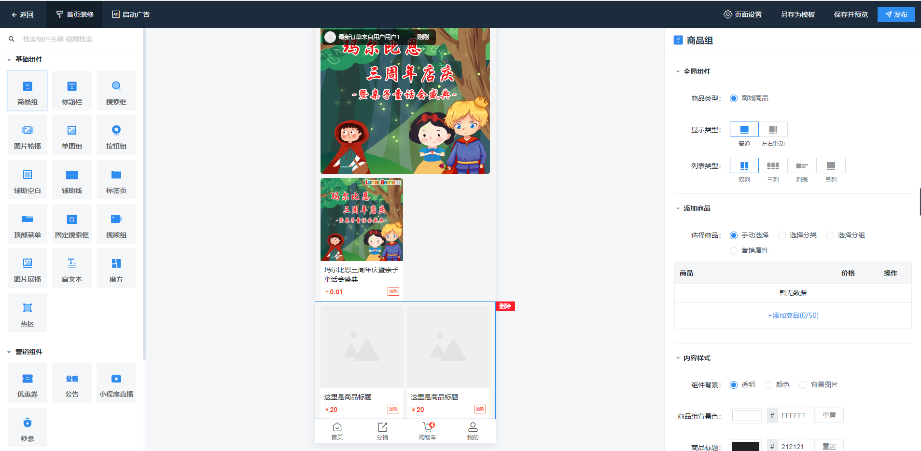Viewport: 921px width, 451px height.
Task: Set component background to 颜色
Action: pyautogui.click(x=768, y=385)
